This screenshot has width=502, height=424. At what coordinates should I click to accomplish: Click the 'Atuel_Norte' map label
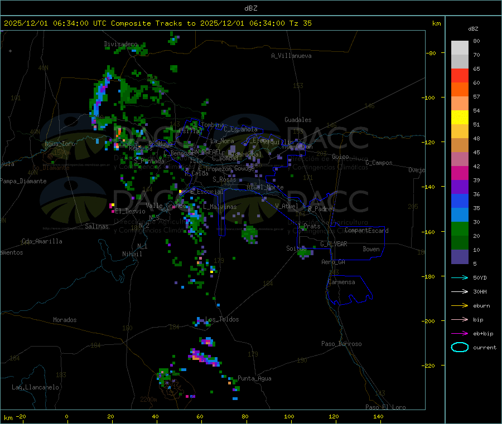tap(265, 187)
